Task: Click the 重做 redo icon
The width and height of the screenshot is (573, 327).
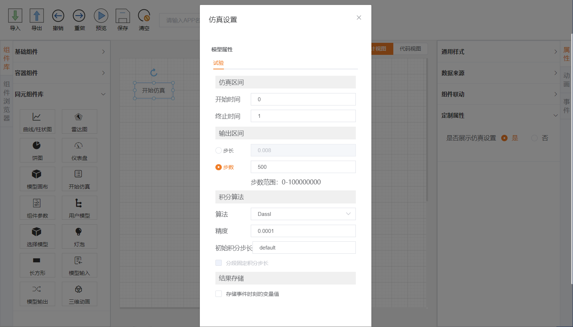Action: (x=79, y=16)
